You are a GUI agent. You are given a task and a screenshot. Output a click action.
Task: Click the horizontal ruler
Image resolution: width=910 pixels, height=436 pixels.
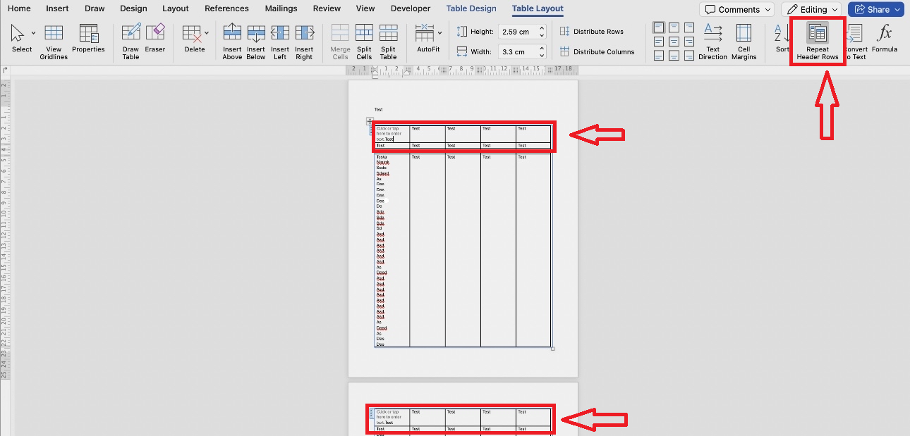[463, 70]
